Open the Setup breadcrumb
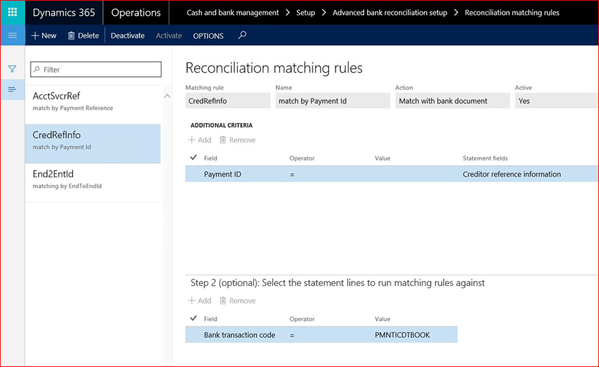 click(x=306, y=13)
